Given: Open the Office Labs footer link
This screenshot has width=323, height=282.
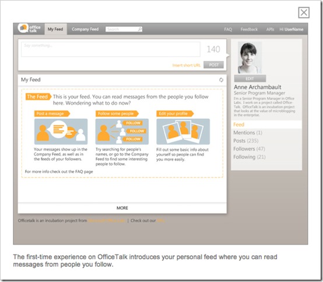Looking at the screenshot, I should point(107,220).
